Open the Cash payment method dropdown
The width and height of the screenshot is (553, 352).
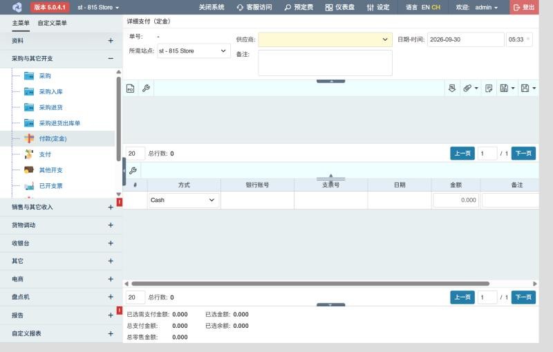pyautogui.click(x=184, y=200)
